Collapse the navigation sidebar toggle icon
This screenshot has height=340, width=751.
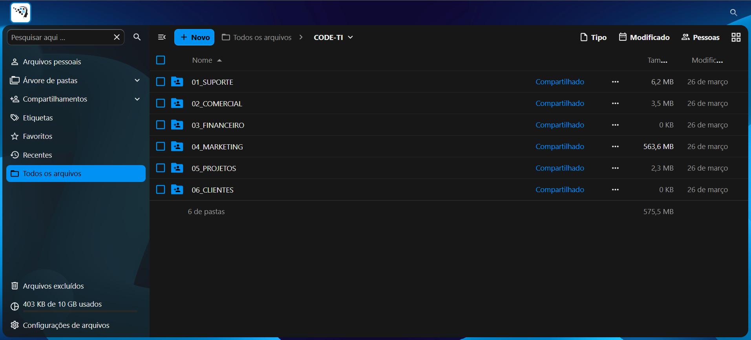[x=162, y=37]
